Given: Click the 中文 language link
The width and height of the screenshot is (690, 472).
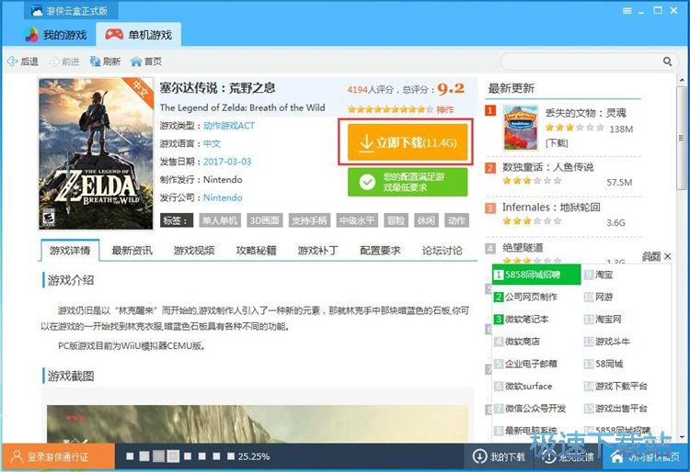Looking at the screenshot, I should (x=213, y=143).
